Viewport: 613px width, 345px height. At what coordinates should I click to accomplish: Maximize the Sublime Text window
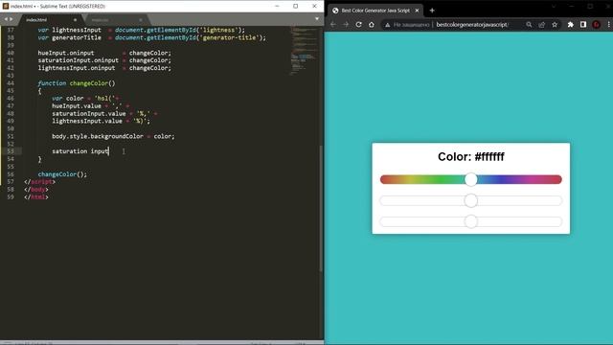coord(296,6)
